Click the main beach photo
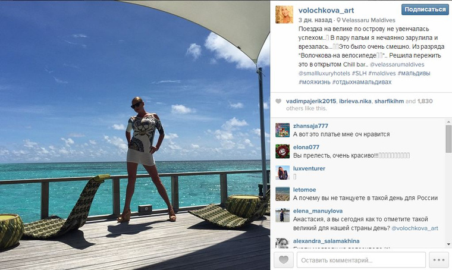 (135, 135)
